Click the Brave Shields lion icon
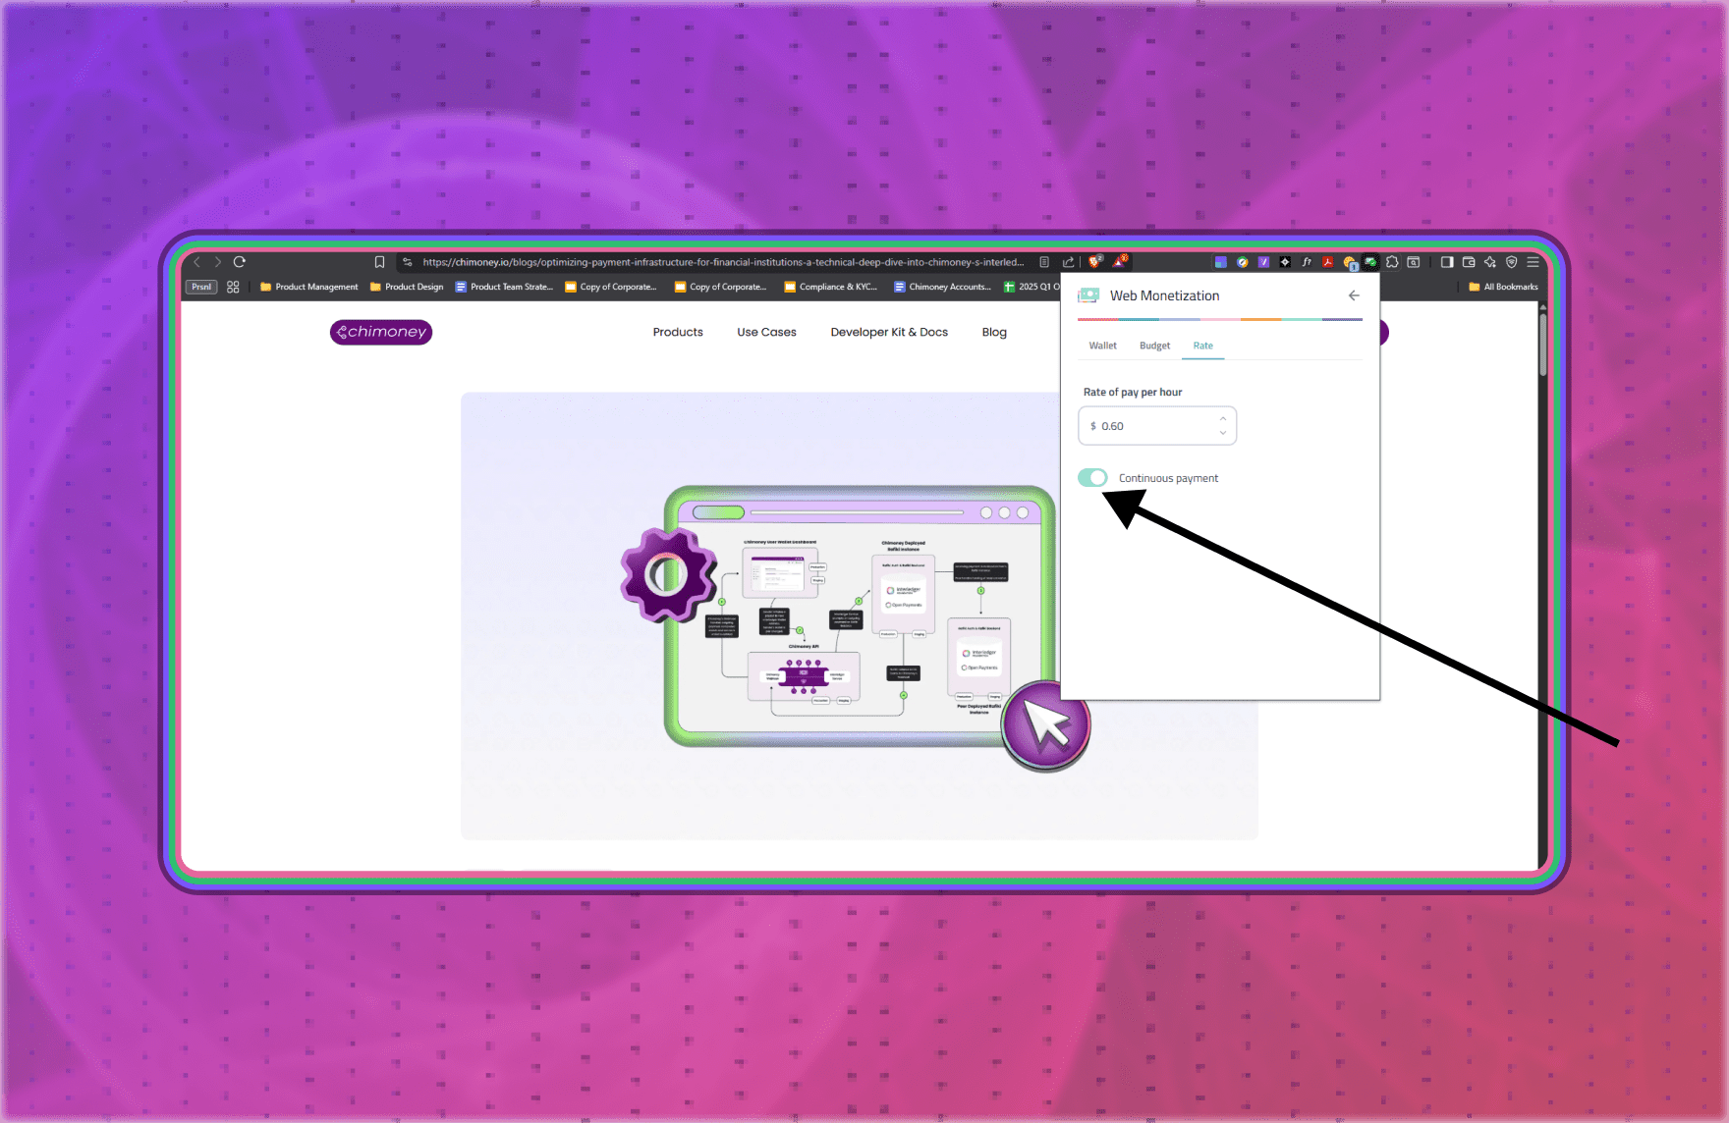1729x1123 pixels. pyautogui.click(x=1094, y=262)
